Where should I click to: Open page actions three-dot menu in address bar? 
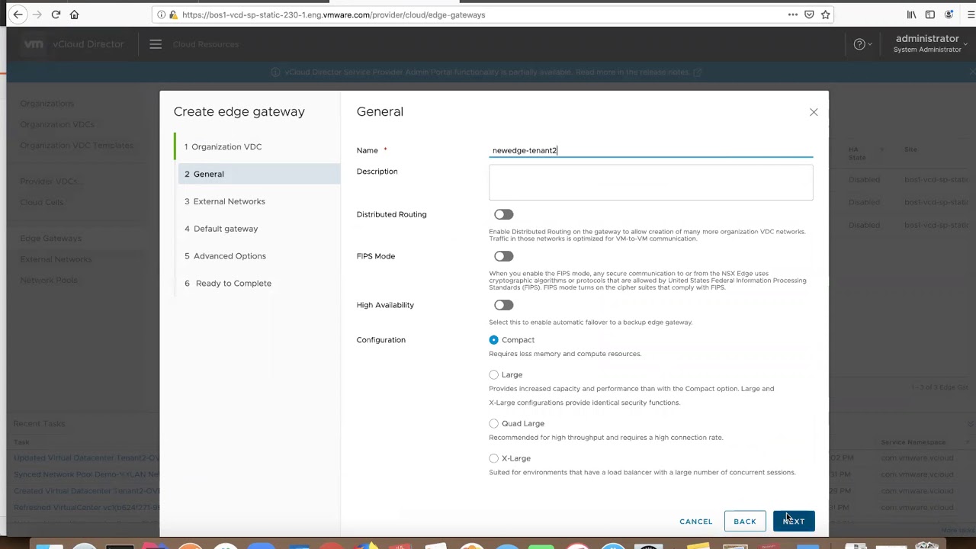click(x=793, y=14)
